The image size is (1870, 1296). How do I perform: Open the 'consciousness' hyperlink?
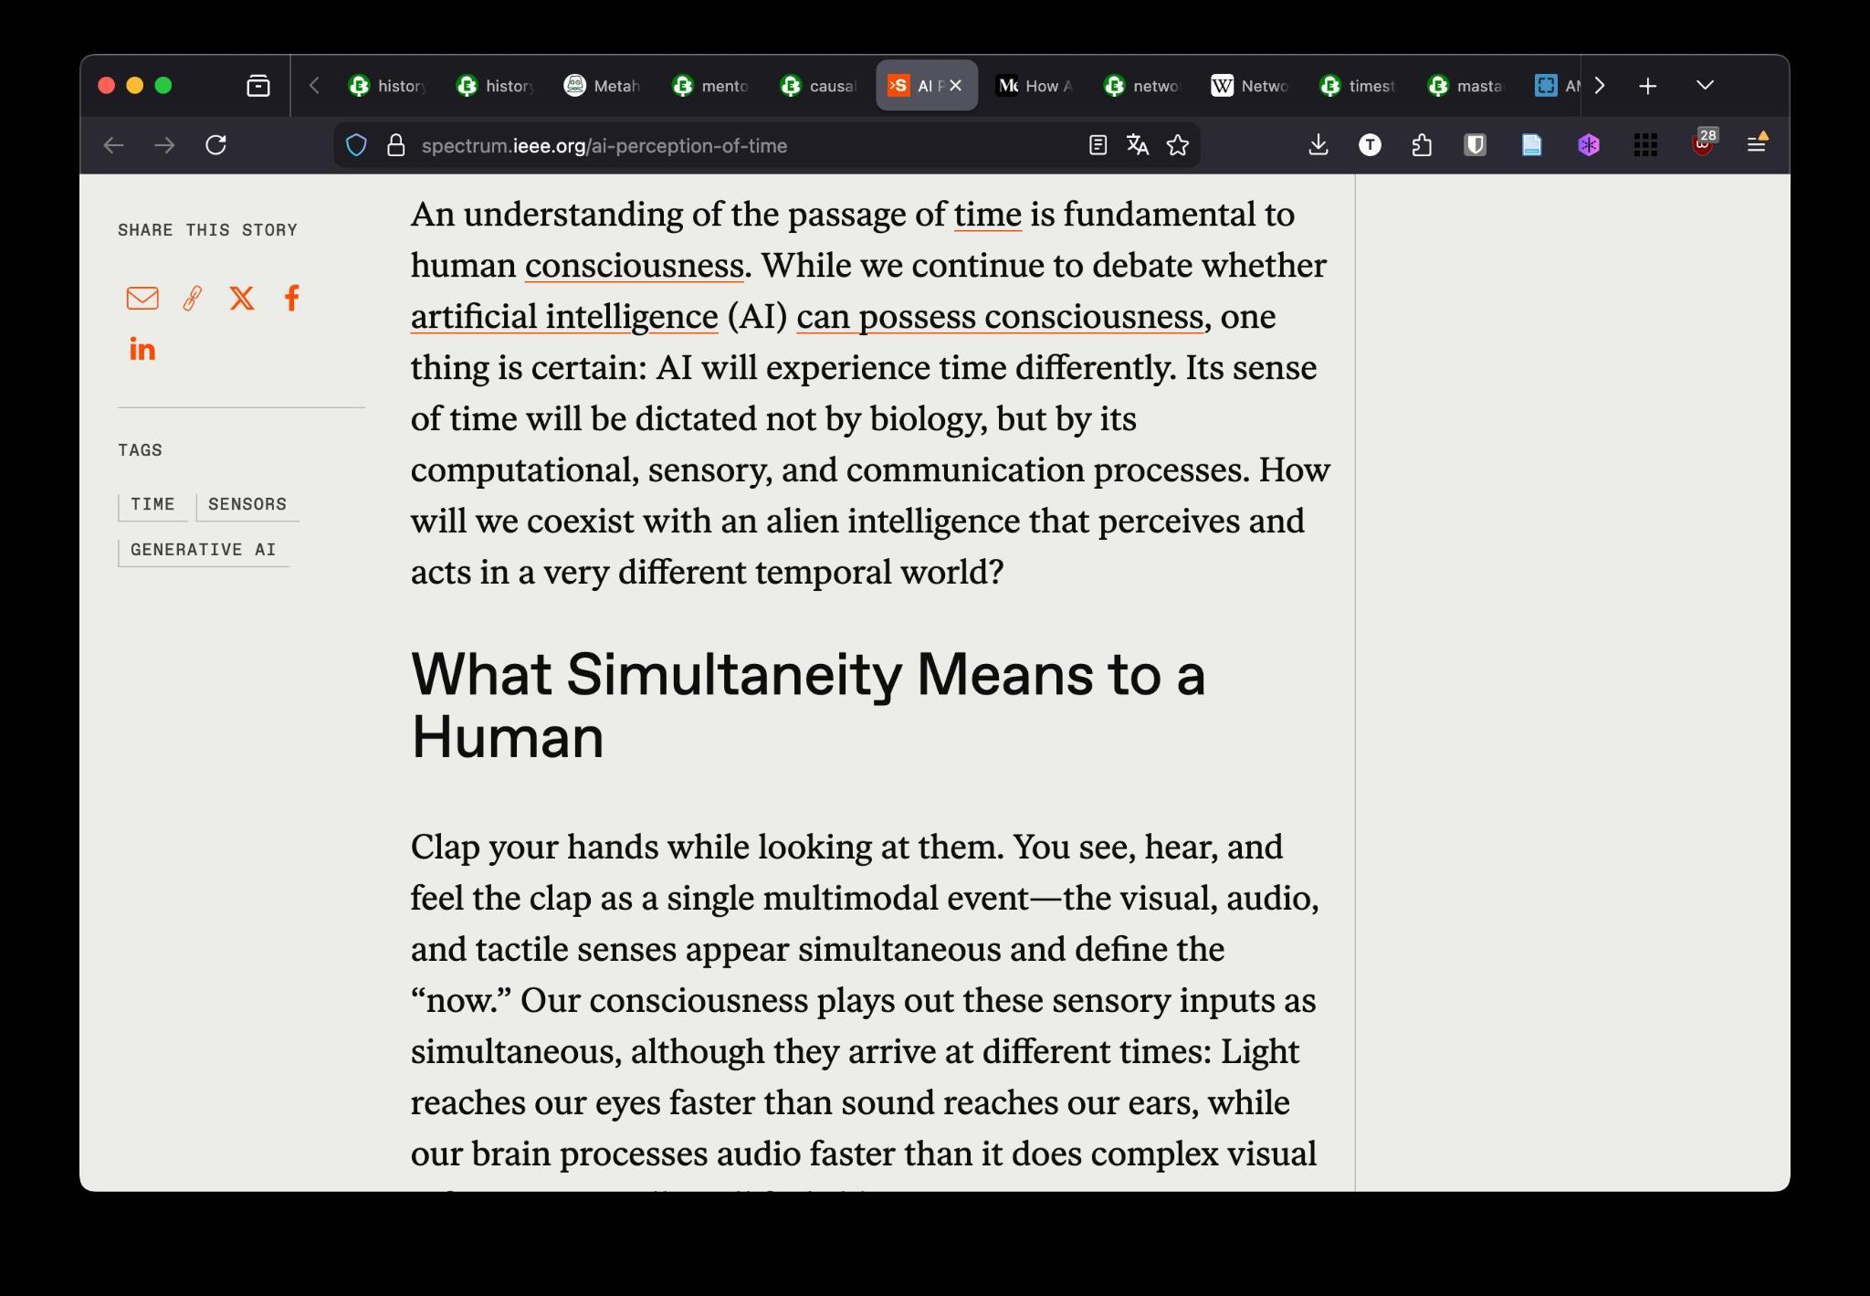pos(634,266)
